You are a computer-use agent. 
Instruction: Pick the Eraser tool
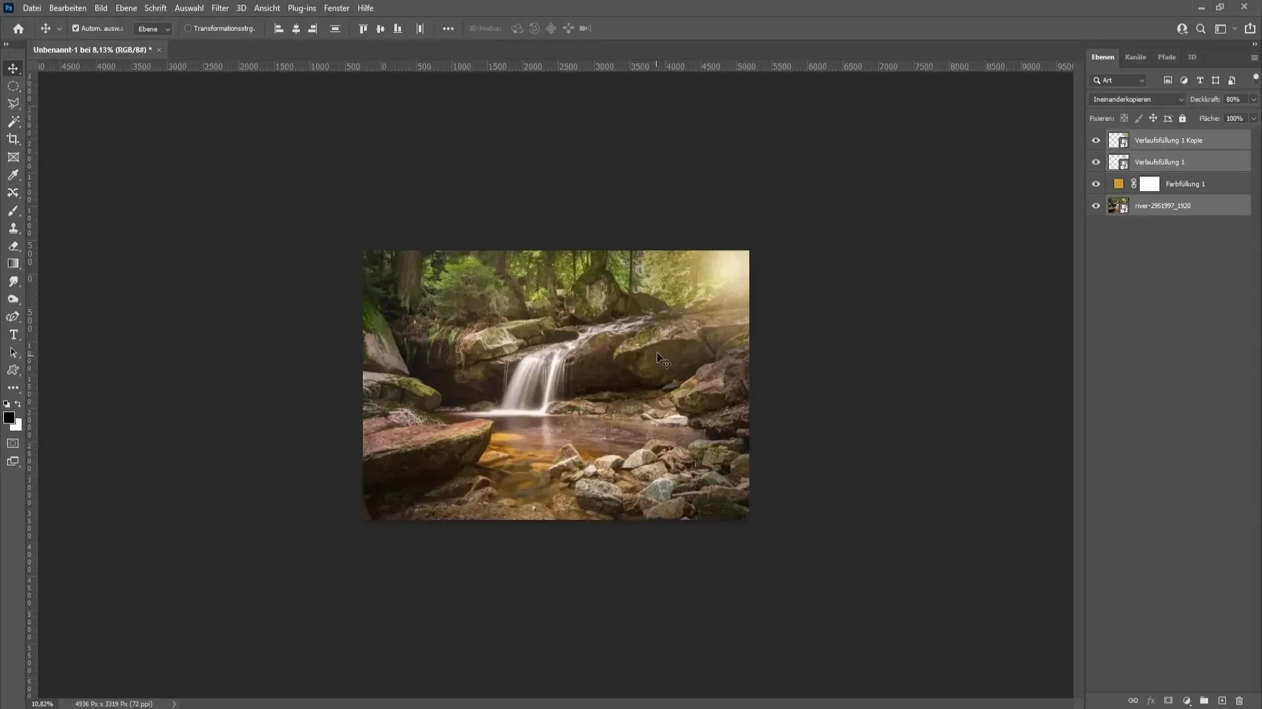pyautogui.click(x=13, y=246)
